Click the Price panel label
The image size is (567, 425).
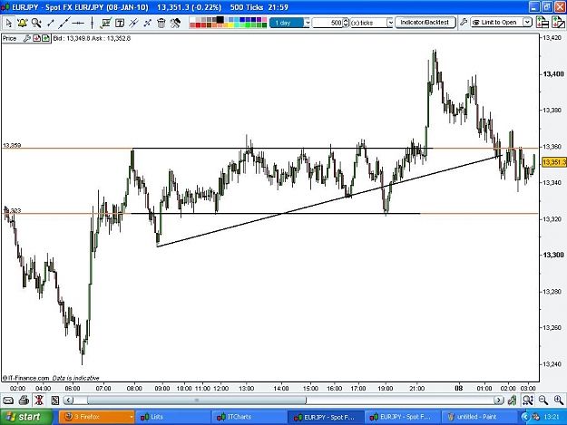pyautogui.click(x=9, y=38)
